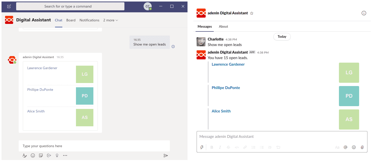Click the Teams search or command box

(70, 6)
